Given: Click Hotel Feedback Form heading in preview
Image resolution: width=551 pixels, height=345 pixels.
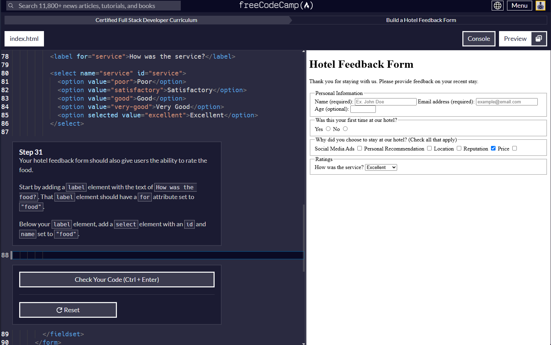Looking at the screenshot, I should [361, 64].
